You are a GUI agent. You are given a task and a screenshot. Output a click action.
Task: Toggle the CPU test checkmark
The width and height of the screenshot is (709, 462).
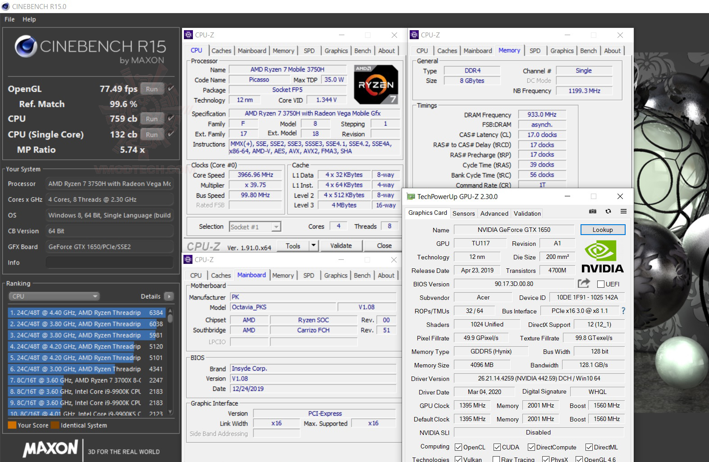[171, 118]
